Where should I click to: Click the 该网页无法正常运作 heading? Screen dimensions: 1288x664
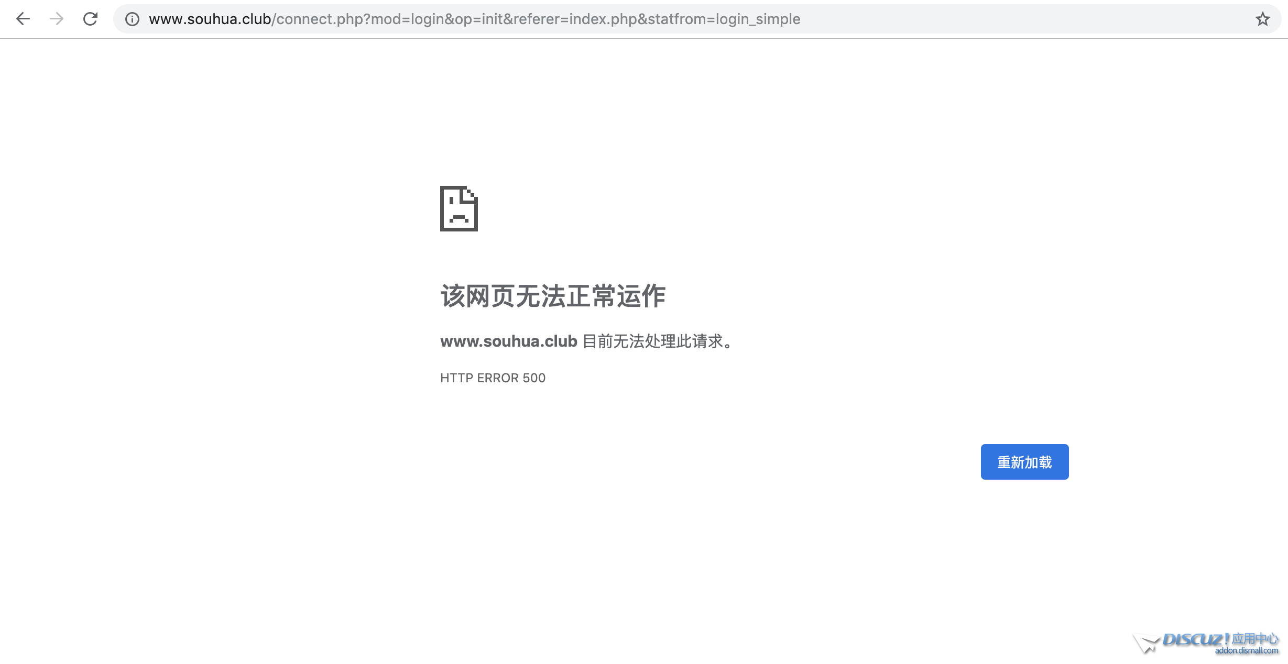553,296
